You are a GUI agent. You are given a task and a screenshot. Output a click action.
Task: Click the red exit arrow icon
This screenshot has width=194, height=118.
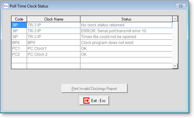point(86,100)
